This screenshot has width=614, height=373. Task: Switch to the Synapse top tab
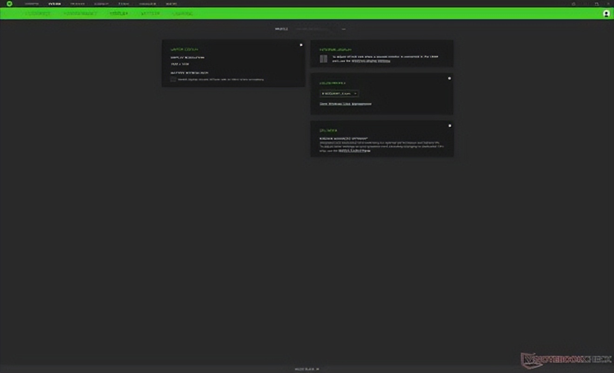coord(32,4)
